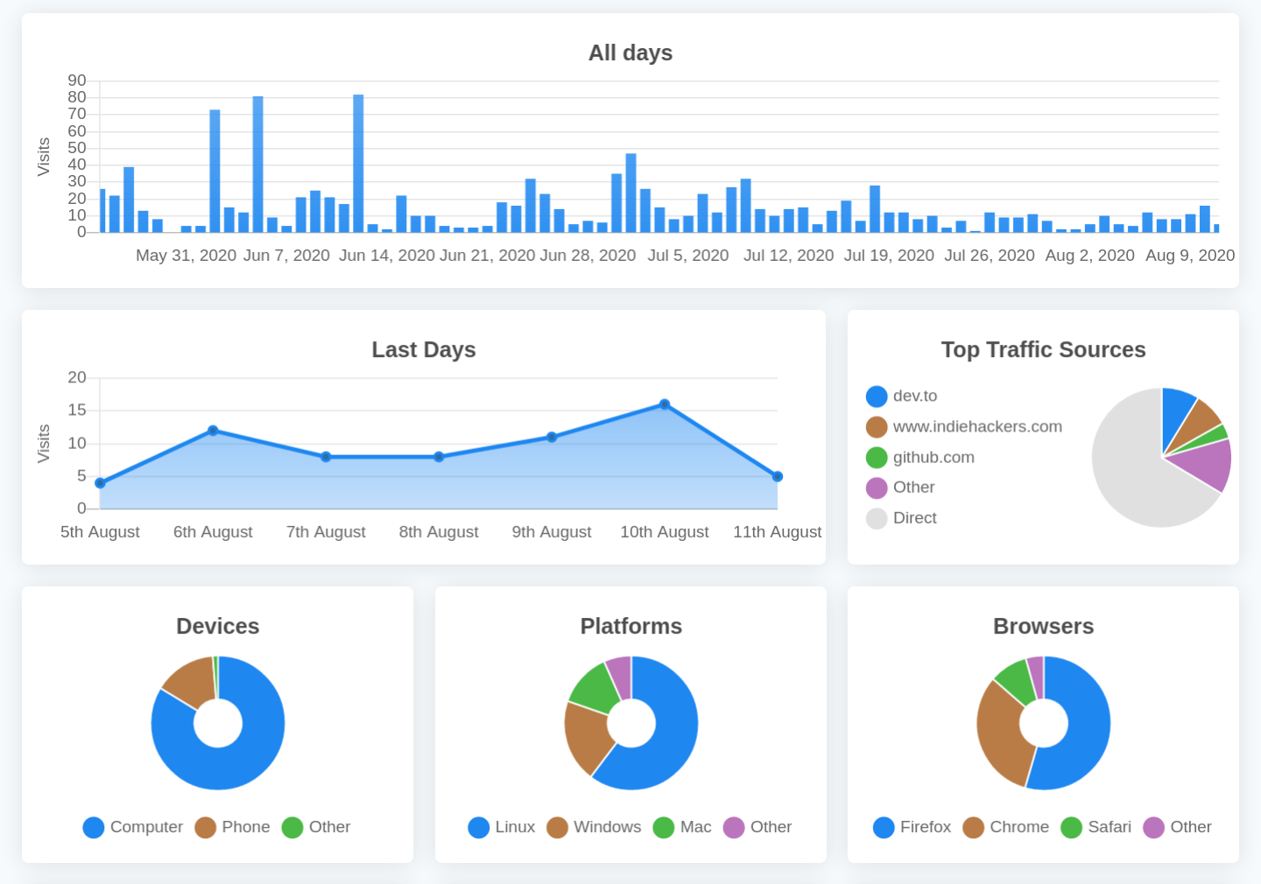Viewport: 1261px width, 884px height.
Task: Click the Computer legend swatch in Devices
Action: click(94, 827)
